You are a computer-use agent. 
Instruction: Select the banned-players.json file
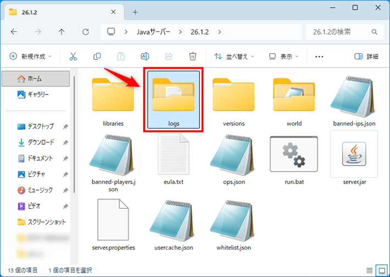point(113,163)
